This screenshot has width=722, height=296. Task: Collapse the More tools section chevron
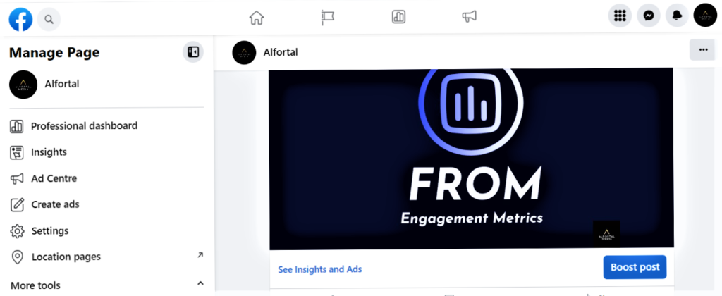pyautogui.click(x=200, y=283)
